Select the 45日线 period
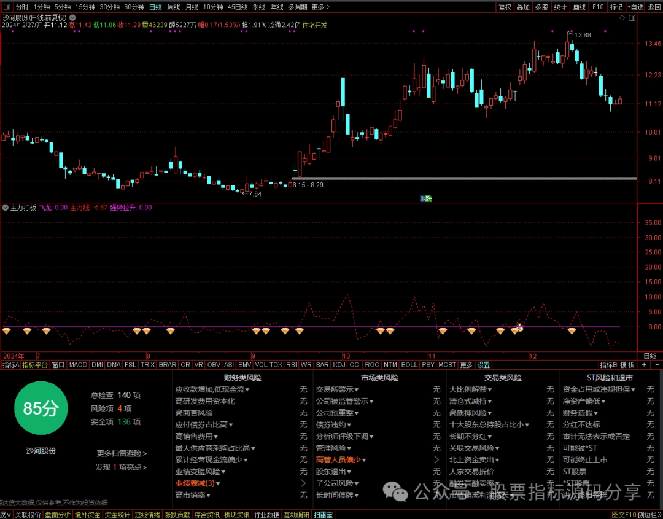 click(238, 7)
